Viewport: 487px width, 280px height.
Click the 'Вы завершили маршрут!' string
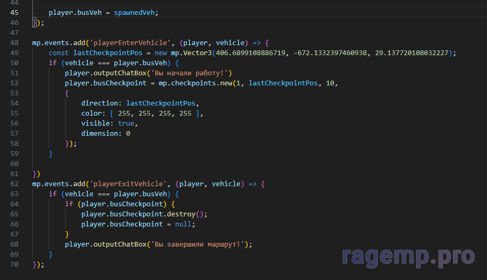coord(197,244)
